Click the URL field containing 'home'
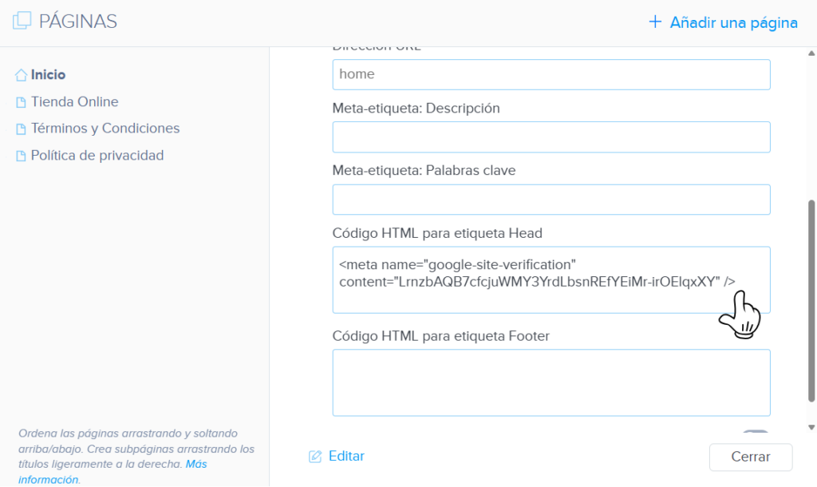 coord(551,74)
